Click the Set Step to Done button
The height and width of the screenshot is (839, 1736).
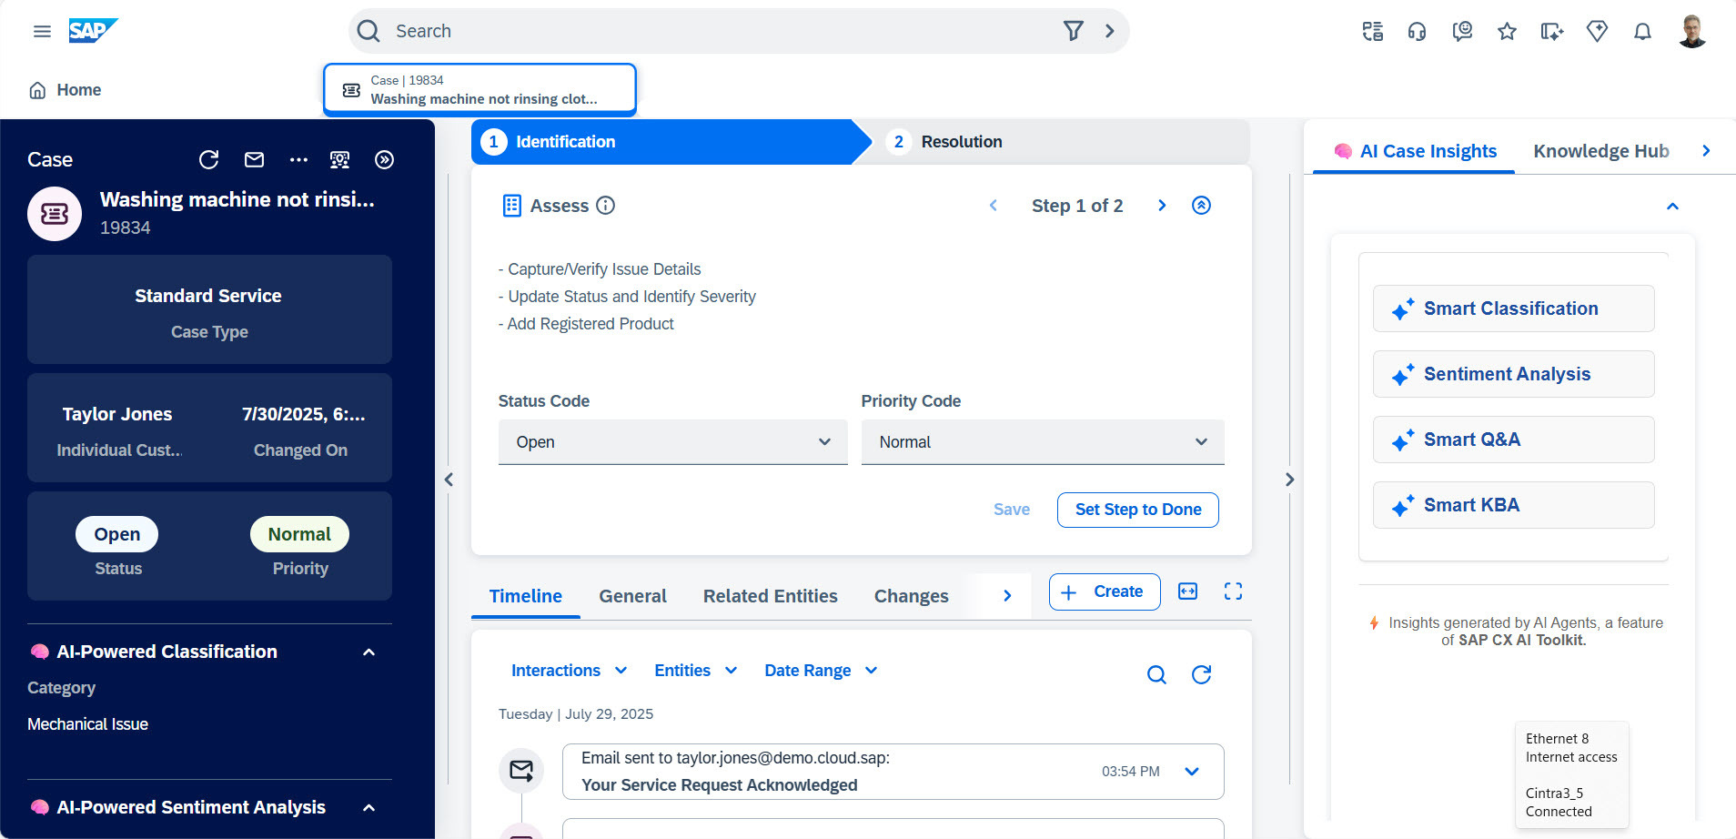click(x=1137, y=510)
